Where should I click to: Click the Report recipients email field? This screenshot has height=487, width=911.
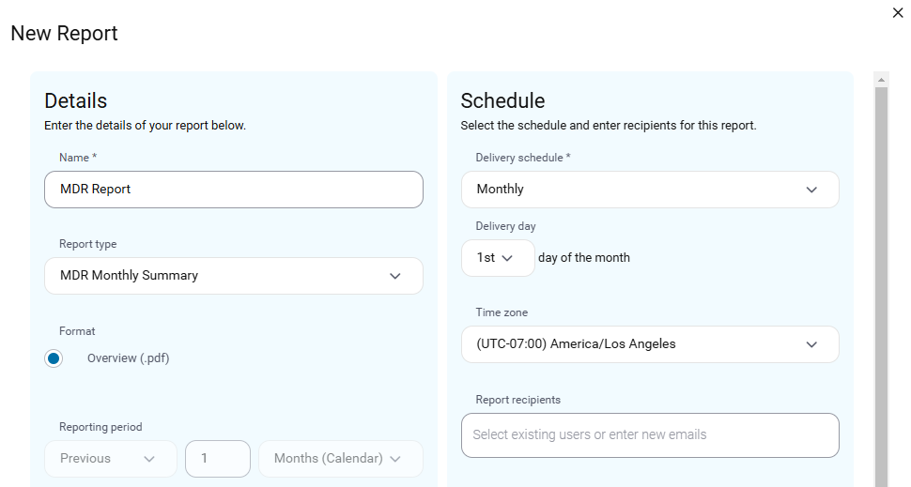pos(650,435)
